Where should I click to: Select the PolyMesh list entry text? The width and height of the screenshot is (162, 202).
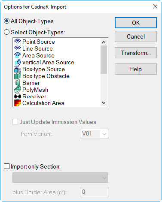[35, 90]
